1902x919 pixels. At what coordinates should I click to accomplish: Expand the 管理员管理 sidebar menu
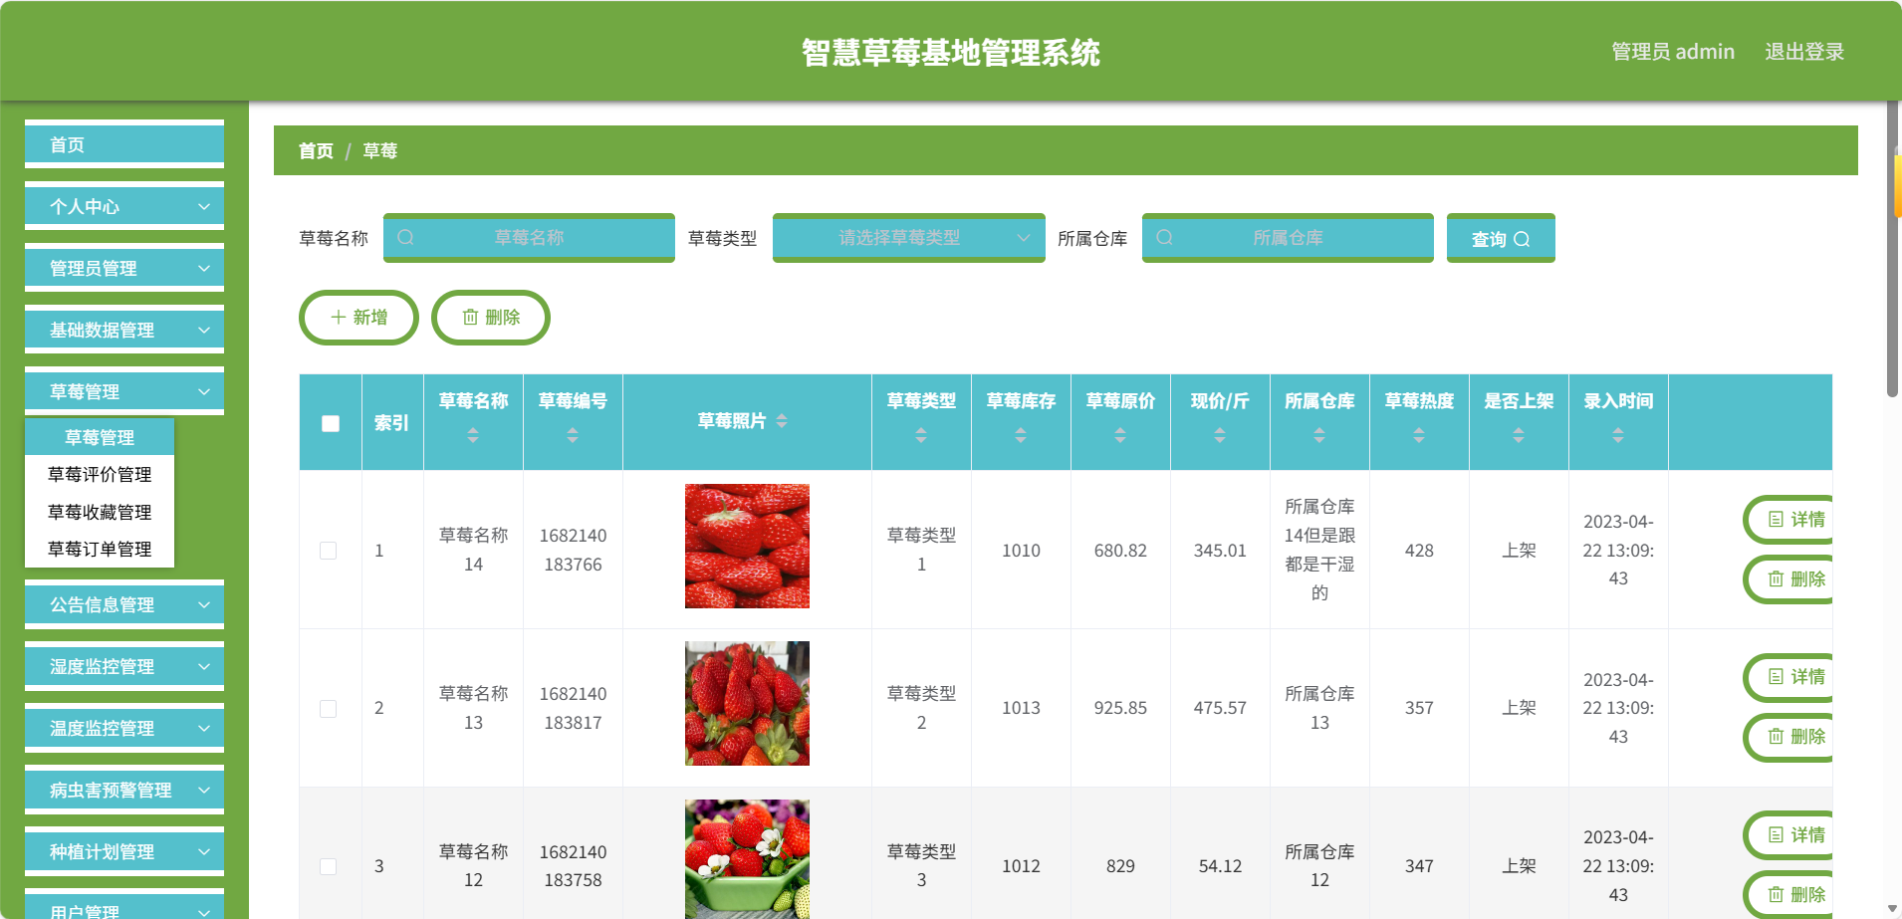[x=124, y=268]
